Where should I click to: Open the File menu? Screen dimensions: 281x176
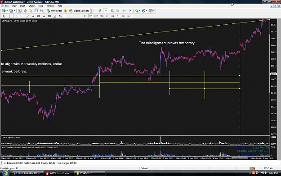(x=7, y=6)
